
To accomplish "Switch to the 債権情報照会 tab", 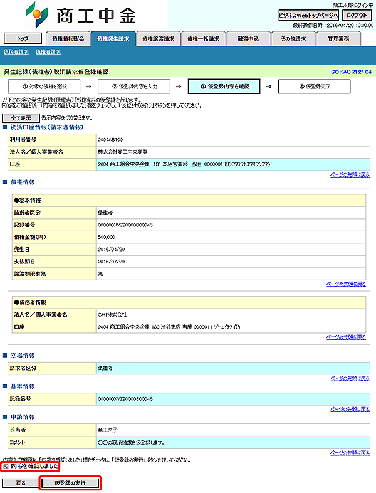I will (x=68, y=39).
